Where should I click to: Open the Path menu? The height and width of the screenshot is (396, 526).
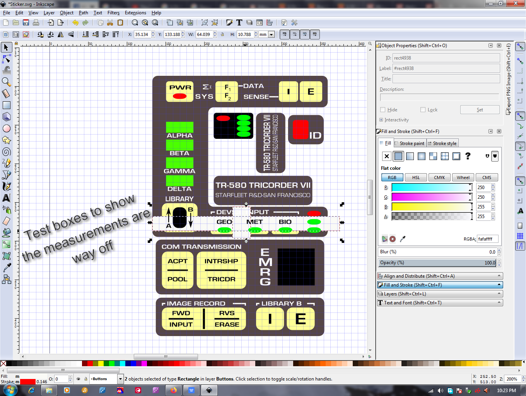84,13
